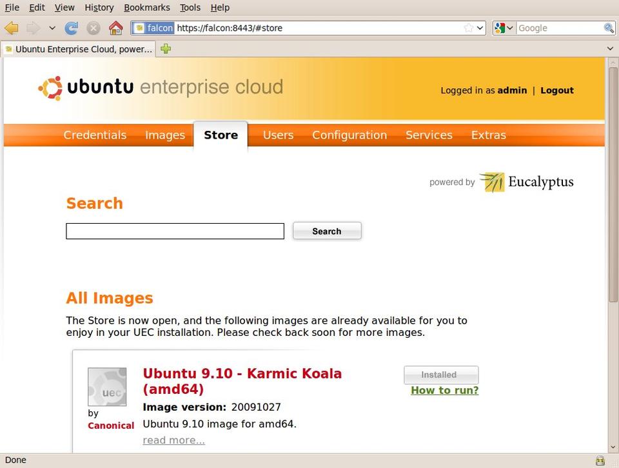This screenshot has width=619, height=468.
Task: Open the address bar URL history dropdown
Action: point(480,28)
